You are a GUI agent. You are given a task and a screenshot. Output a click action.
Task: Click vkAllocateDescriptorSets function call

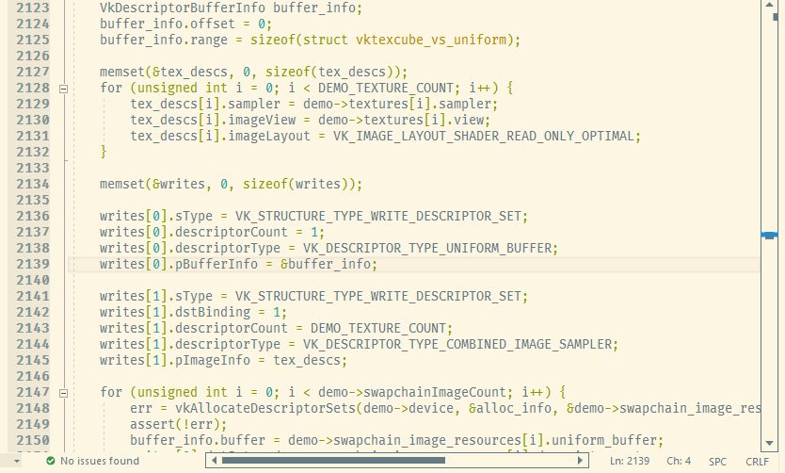(x=265, y=409)
